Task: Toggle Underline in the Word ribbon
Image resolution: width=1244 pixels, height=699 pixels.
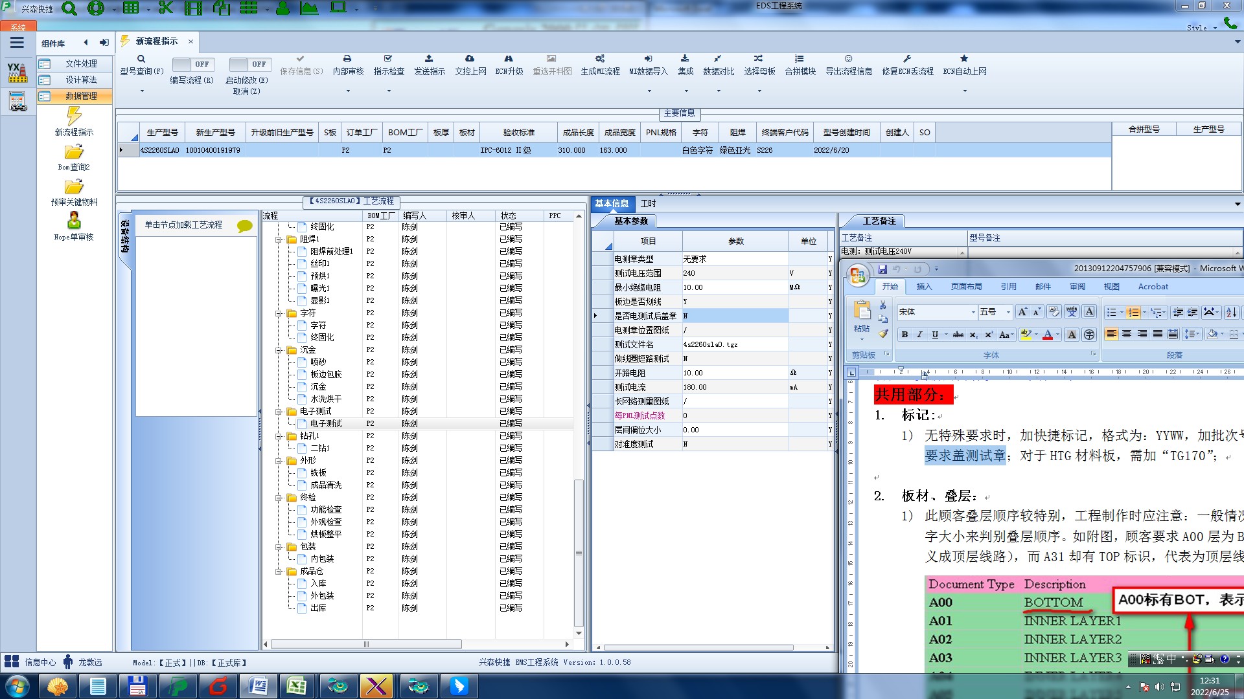Action: click(935, 335)
